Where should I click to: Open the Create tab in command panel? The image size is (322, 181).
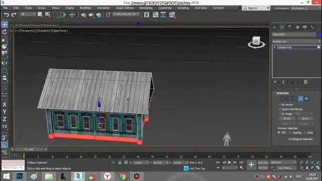pos(275,27)
